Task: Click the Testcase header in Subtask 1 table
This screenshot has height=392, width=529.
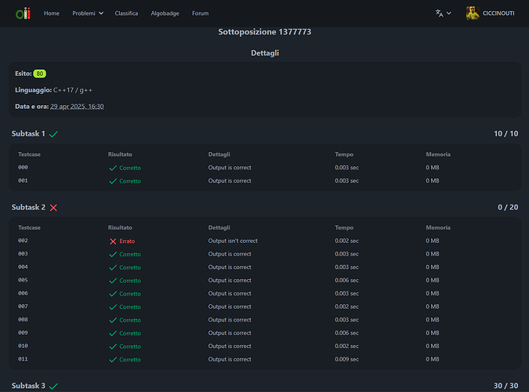Action: (29, 154)
